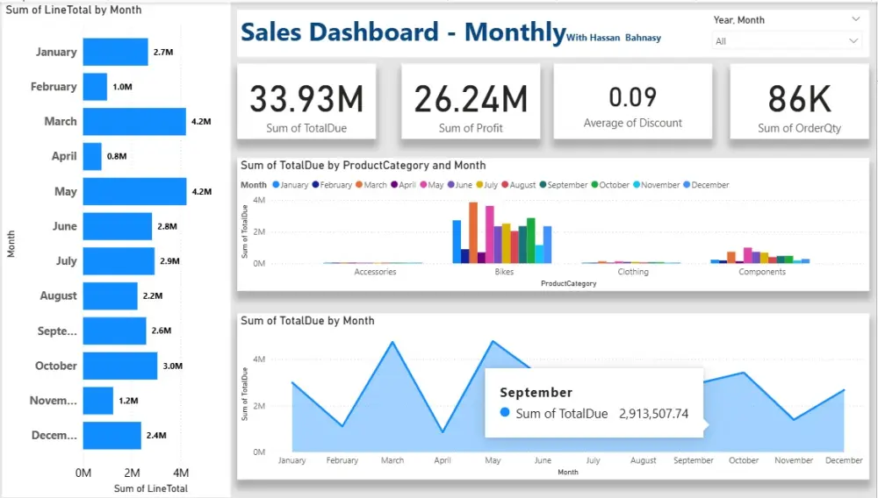Select May legend marker
Image resolution: width=878 pixels, height=498 pixels.
click(x=423, y=184)
